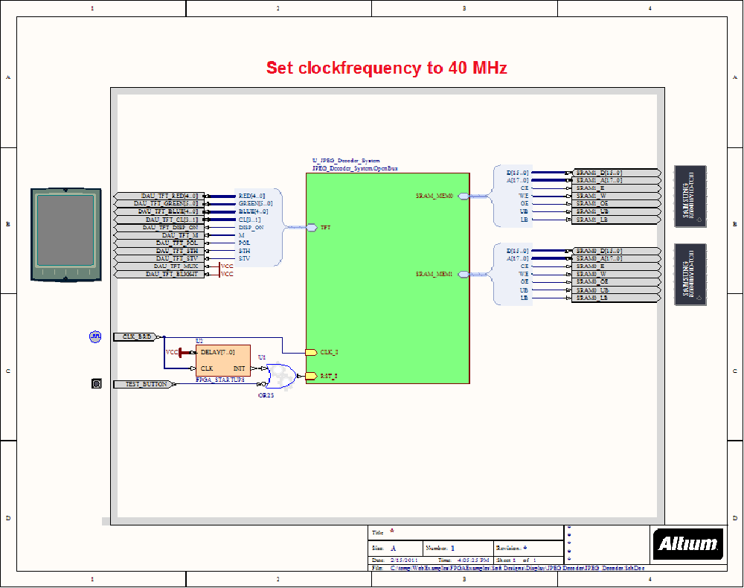The image size is (744, 588).
Task: Select the DAU_TFT_GREEN[5..0] port
Action: 159,204
